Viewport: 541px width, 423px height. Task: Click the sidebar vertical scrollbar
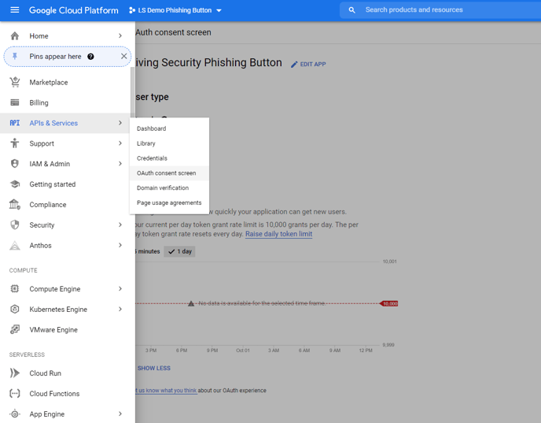pyautogui.click(x=132, y=91)
